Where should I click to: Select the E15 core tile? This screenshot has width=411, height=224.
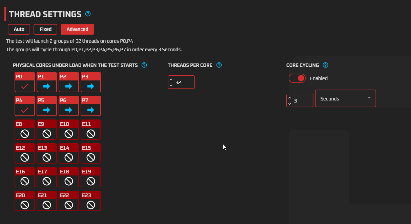click(x=91, y=153)
